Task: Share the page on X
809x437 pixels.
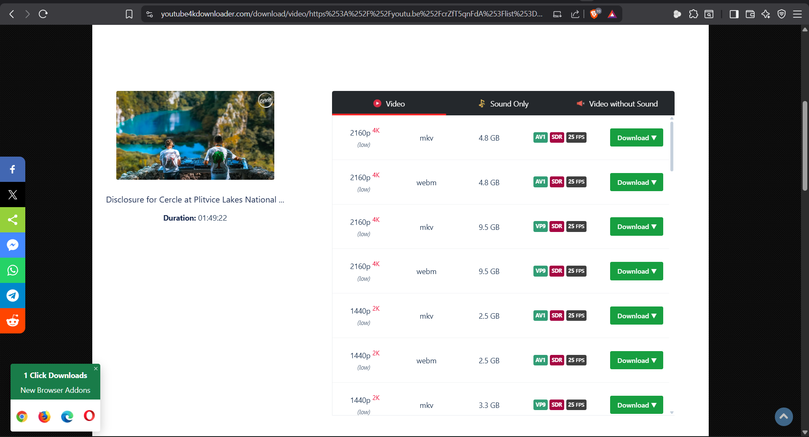Action: [x=12, y=195]
